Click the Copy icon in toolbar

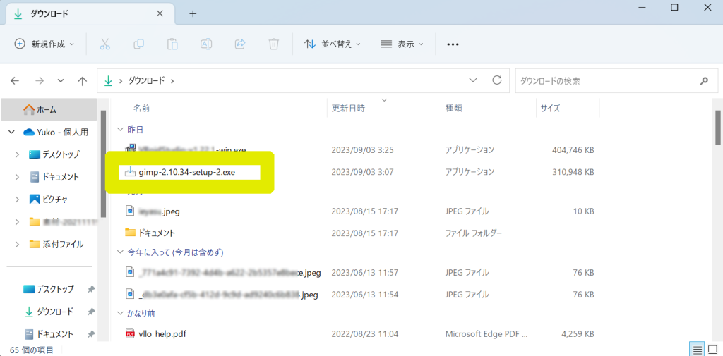pos(139,44)
